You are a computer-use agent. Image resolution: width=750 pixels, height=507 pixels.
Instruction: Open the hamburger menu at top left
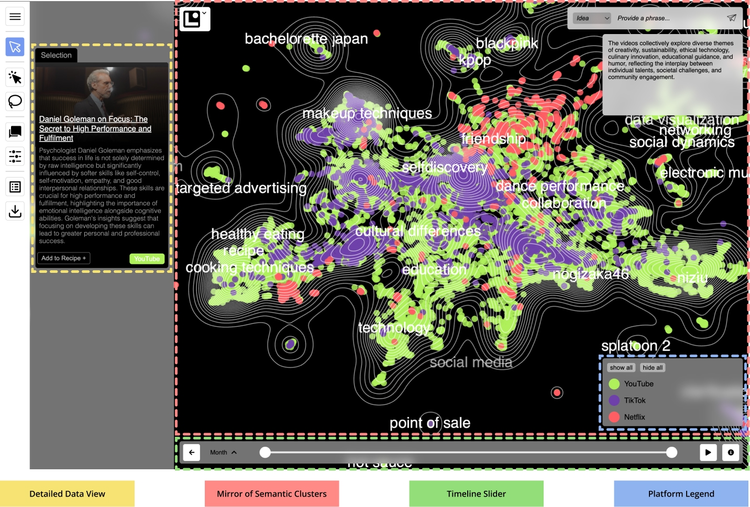tap(15, 16)
